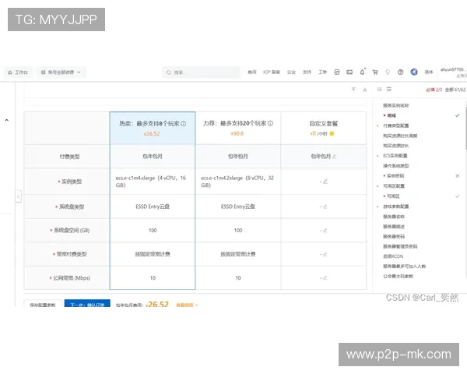This screenshot has height=374, width=467.
Task: Click the Cloud Shell terminal icon
Action: [349, 72]
